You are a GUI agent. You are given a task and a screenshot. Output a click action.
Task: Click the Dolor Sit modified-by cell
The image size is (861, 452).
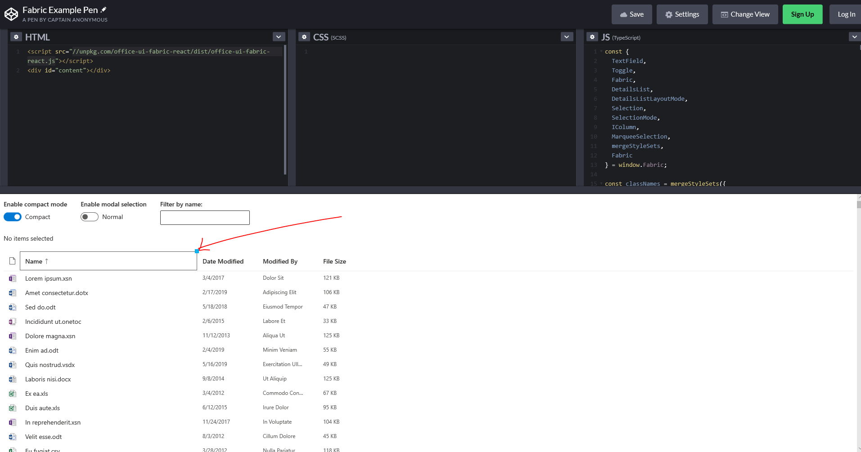(x=273, y=278)
